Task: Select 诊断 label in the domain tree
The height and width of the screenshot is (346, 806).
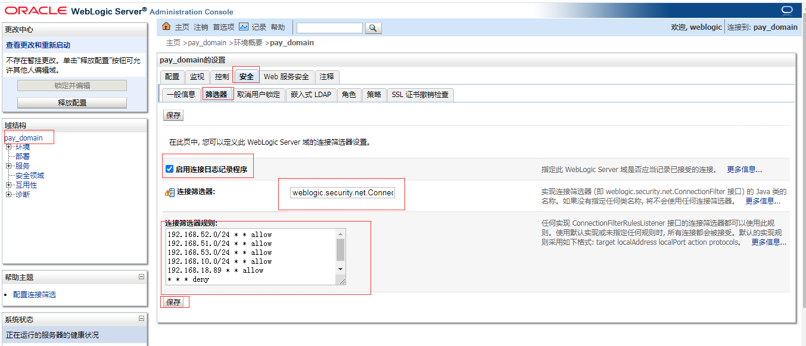Action: pyautogui.click(x=23, y=194)
